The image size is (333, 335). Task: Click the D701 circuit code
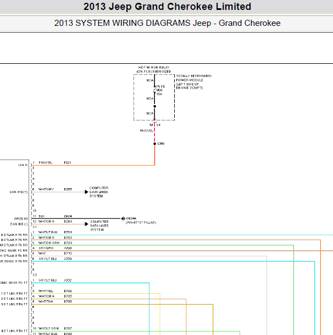coord(68,232)
